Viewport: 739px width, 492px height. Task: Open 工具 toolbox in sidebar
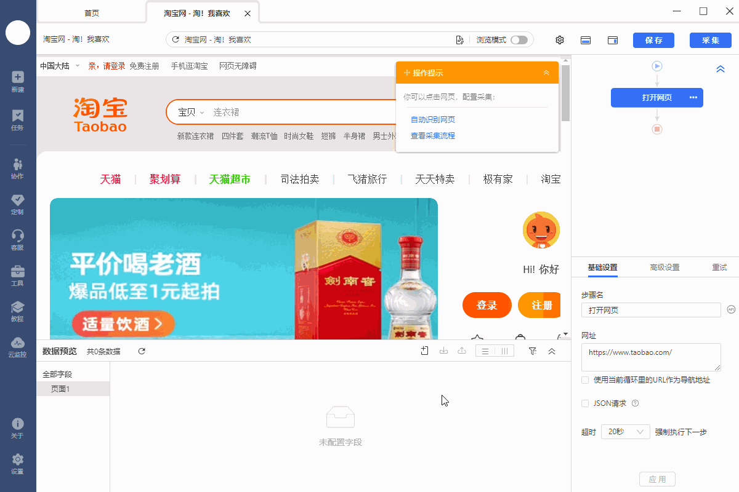click(18, 275)
